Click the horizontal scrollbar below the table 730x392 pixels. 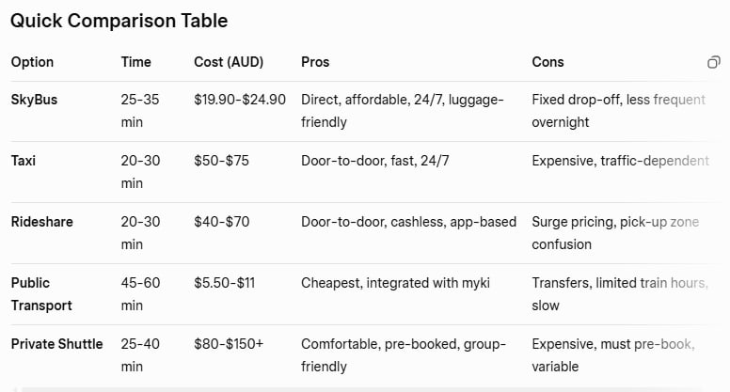coord(365,388)
